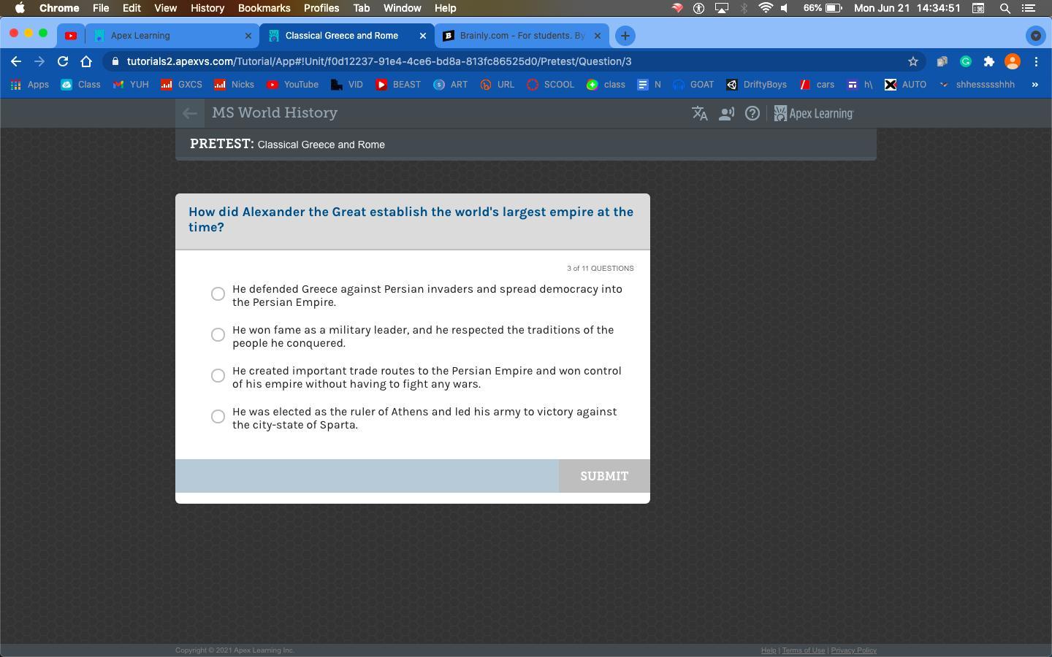Close the Classical Greece and Rome tab
Viewport: 1052px width, 657px height.
[422, 35]
